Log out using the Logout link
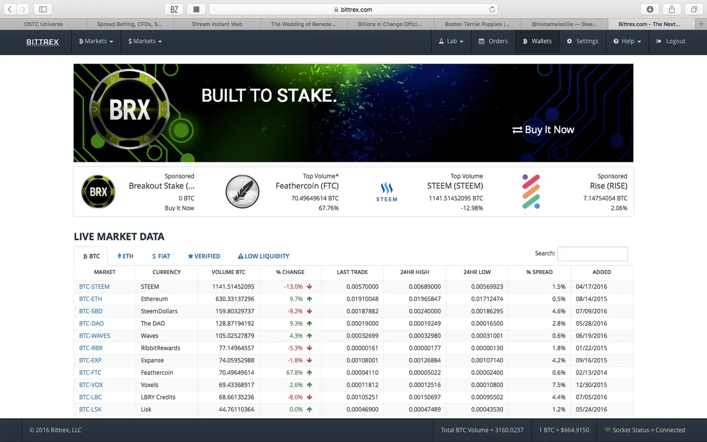 pos(671,41)
